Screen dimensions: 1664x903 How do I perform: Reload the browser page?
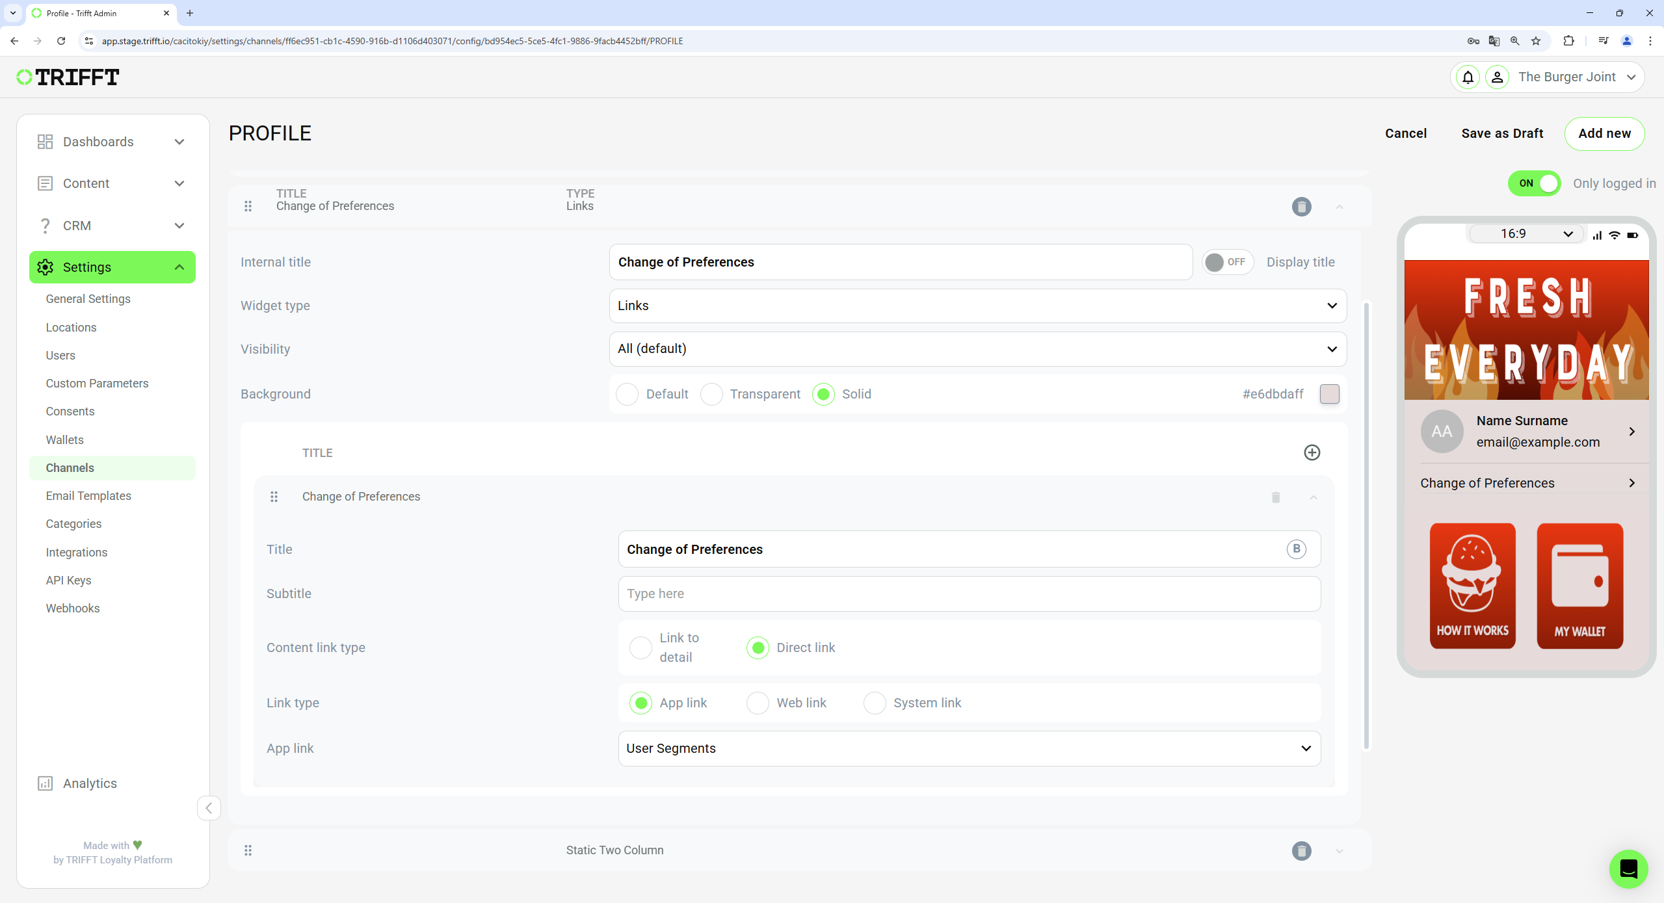61,41
